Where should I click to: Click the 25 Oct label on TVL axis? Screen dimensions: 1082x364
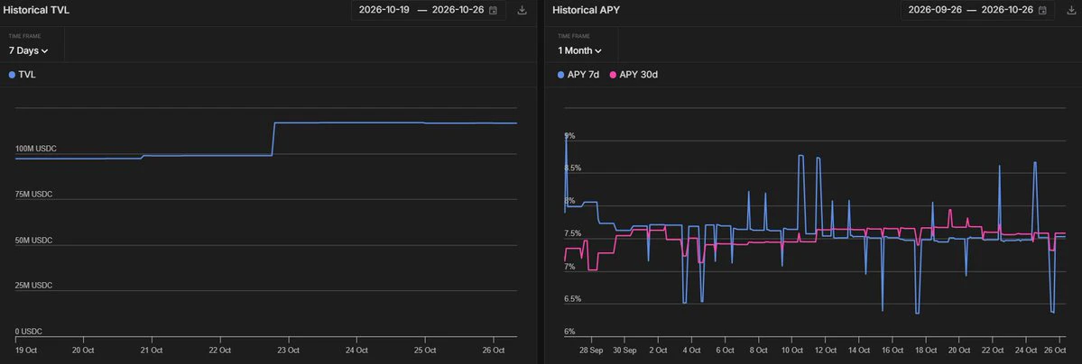point(424,350)
